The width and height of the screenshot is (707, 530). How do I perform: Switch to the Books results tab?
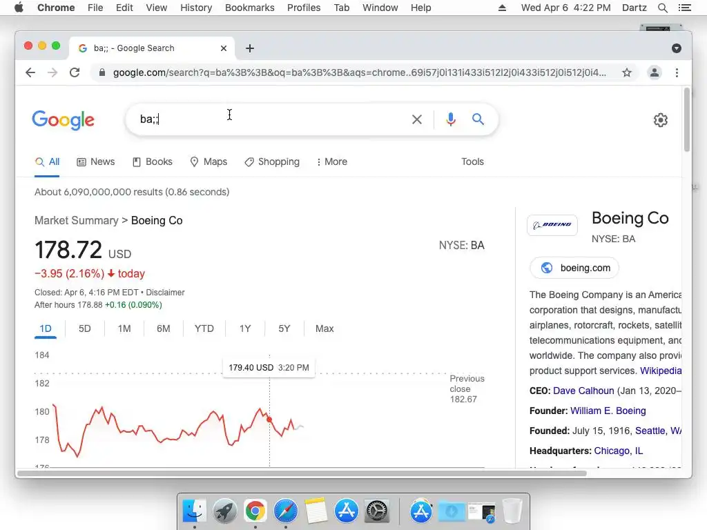click(x=153, y=161)
